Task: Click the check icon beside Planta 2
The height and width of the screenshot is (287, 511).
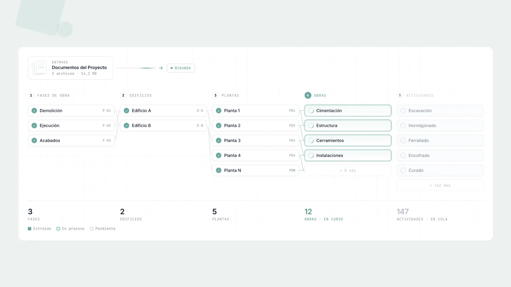Action: (219, 125)
